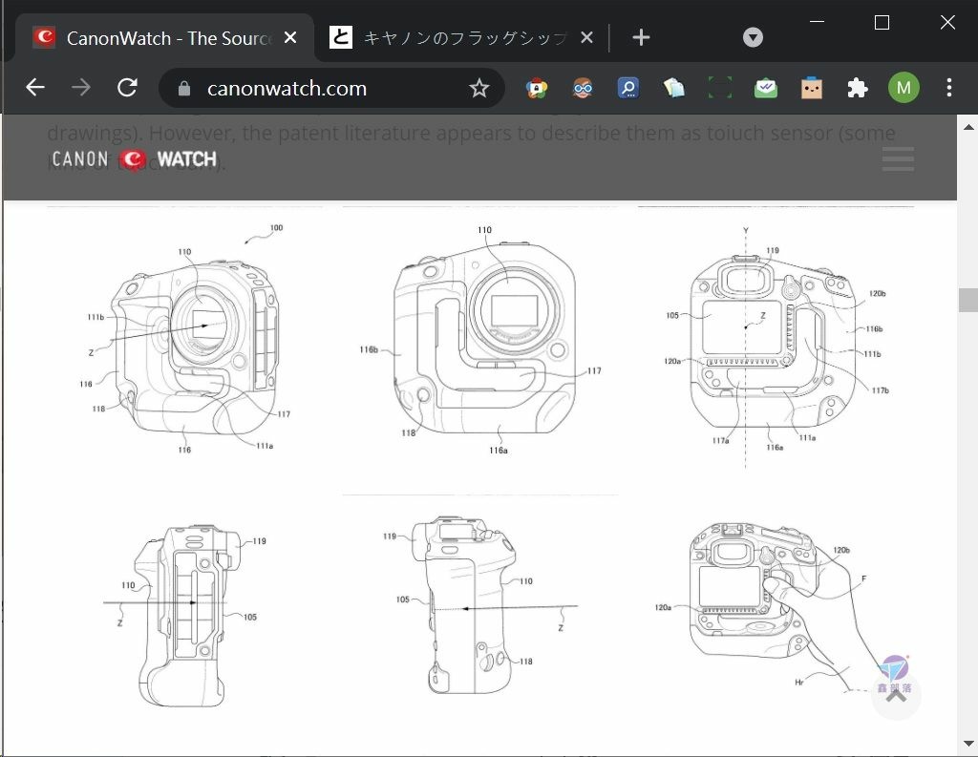Maximize the Chrome window
Image resolution: width=978 pixels, height=757 pixels.
click(x=882, y=23)
